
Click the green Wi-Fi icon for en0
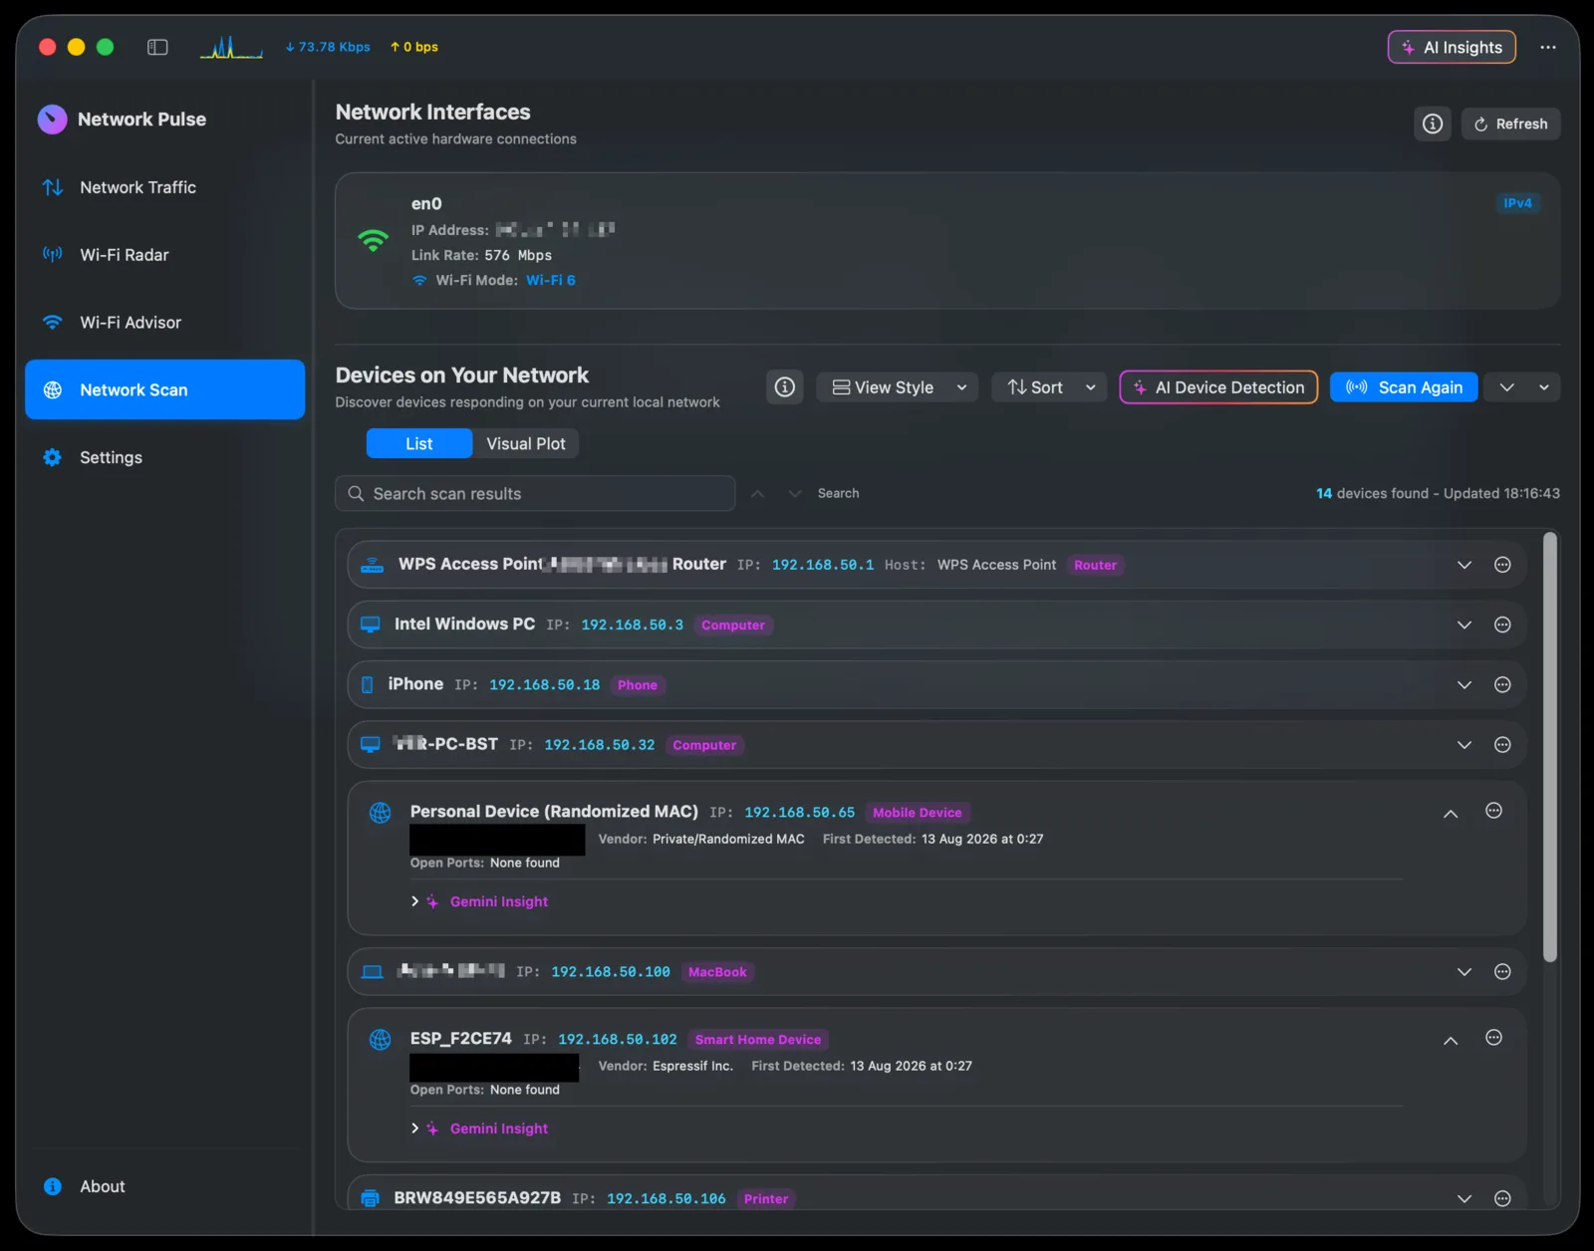(373, 240)
